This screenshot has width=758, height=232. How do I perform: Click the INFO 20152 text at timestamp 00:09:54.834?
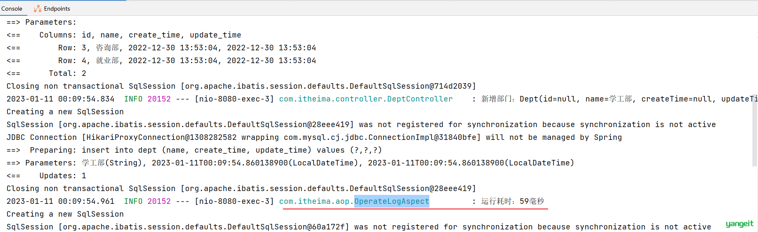coord(147,99)
